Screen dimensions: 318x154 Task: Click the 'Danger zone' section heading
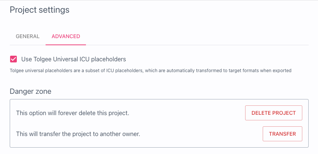click(x=30, y=91)
